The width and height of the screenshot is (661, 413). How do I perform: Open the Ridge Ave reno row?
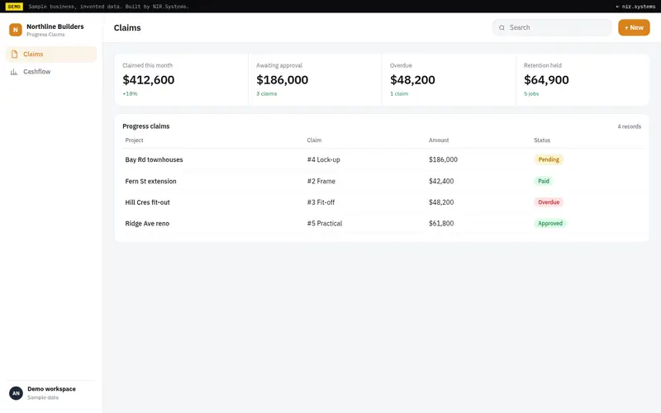382,223
